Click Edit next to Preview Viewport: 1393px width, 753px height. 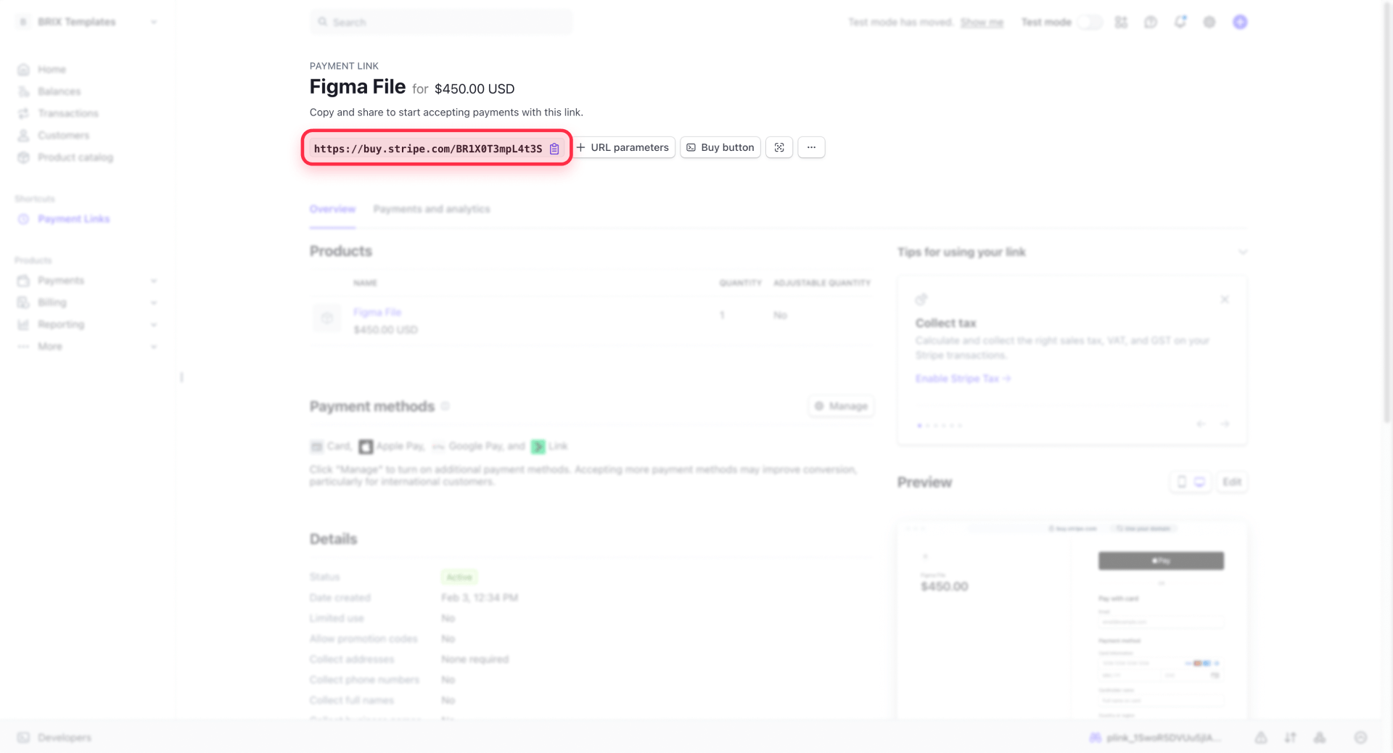point(1232,482)
